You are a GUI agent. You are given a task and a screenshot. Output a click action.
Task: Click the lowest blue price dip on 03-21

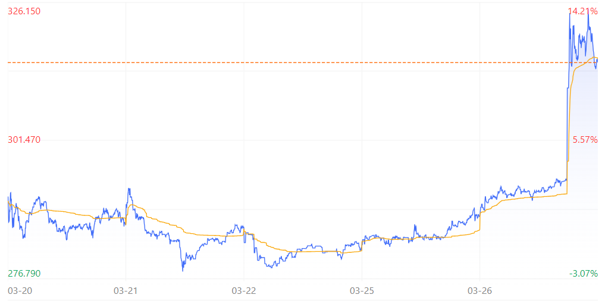coord(183,269)
